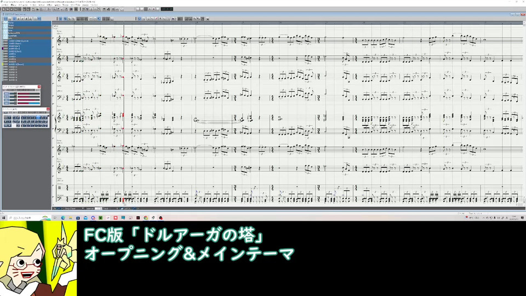Select the ScoreMark track row

pos(30,36)
